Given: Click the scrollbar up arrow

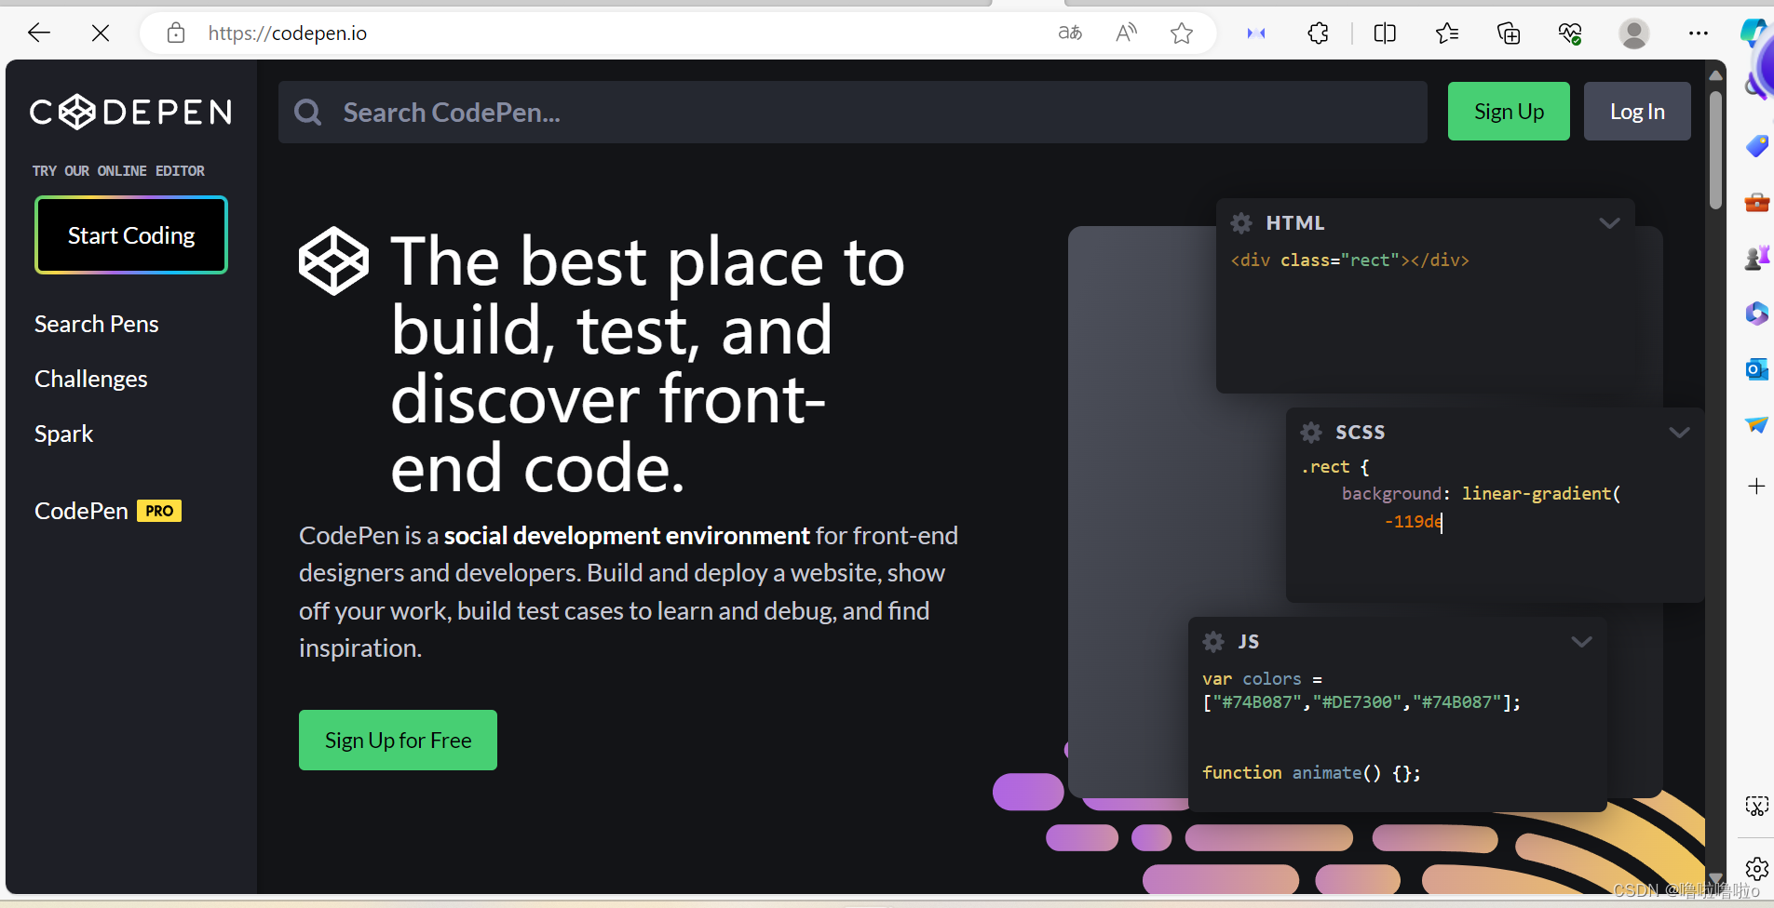Looking at the screenshot, I should (x=1715, y=74).
